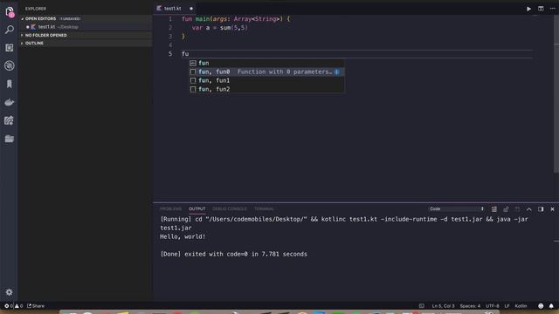The height and width of the screenshot is (314, 559).
Task: Switch to the Terminal tab
Action: tap(264, 209)
